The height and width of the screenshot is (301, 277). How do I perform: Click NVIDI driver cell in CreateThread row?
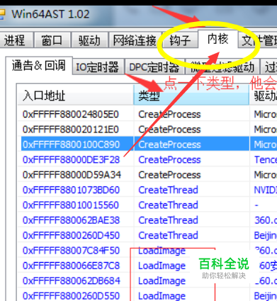(x=265, y=190)
